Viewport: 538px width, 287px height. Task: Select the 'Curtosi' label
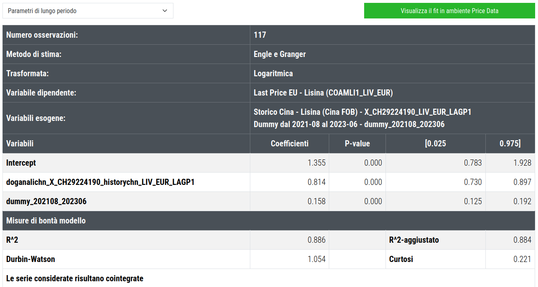(401, 259)
